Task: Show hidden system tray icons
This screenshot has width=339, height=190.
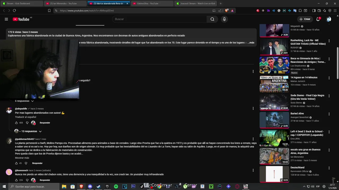Action: 304,187
